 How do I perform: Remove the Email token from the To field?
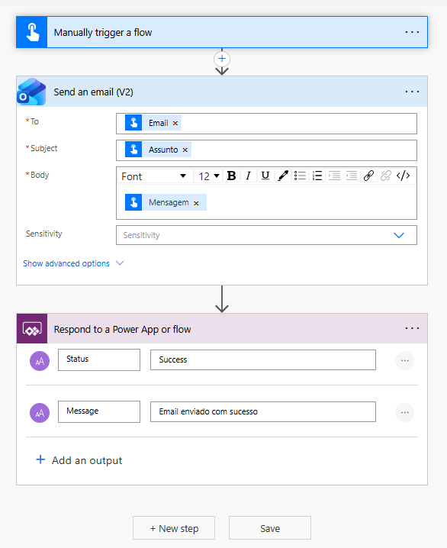coord(175,124)
